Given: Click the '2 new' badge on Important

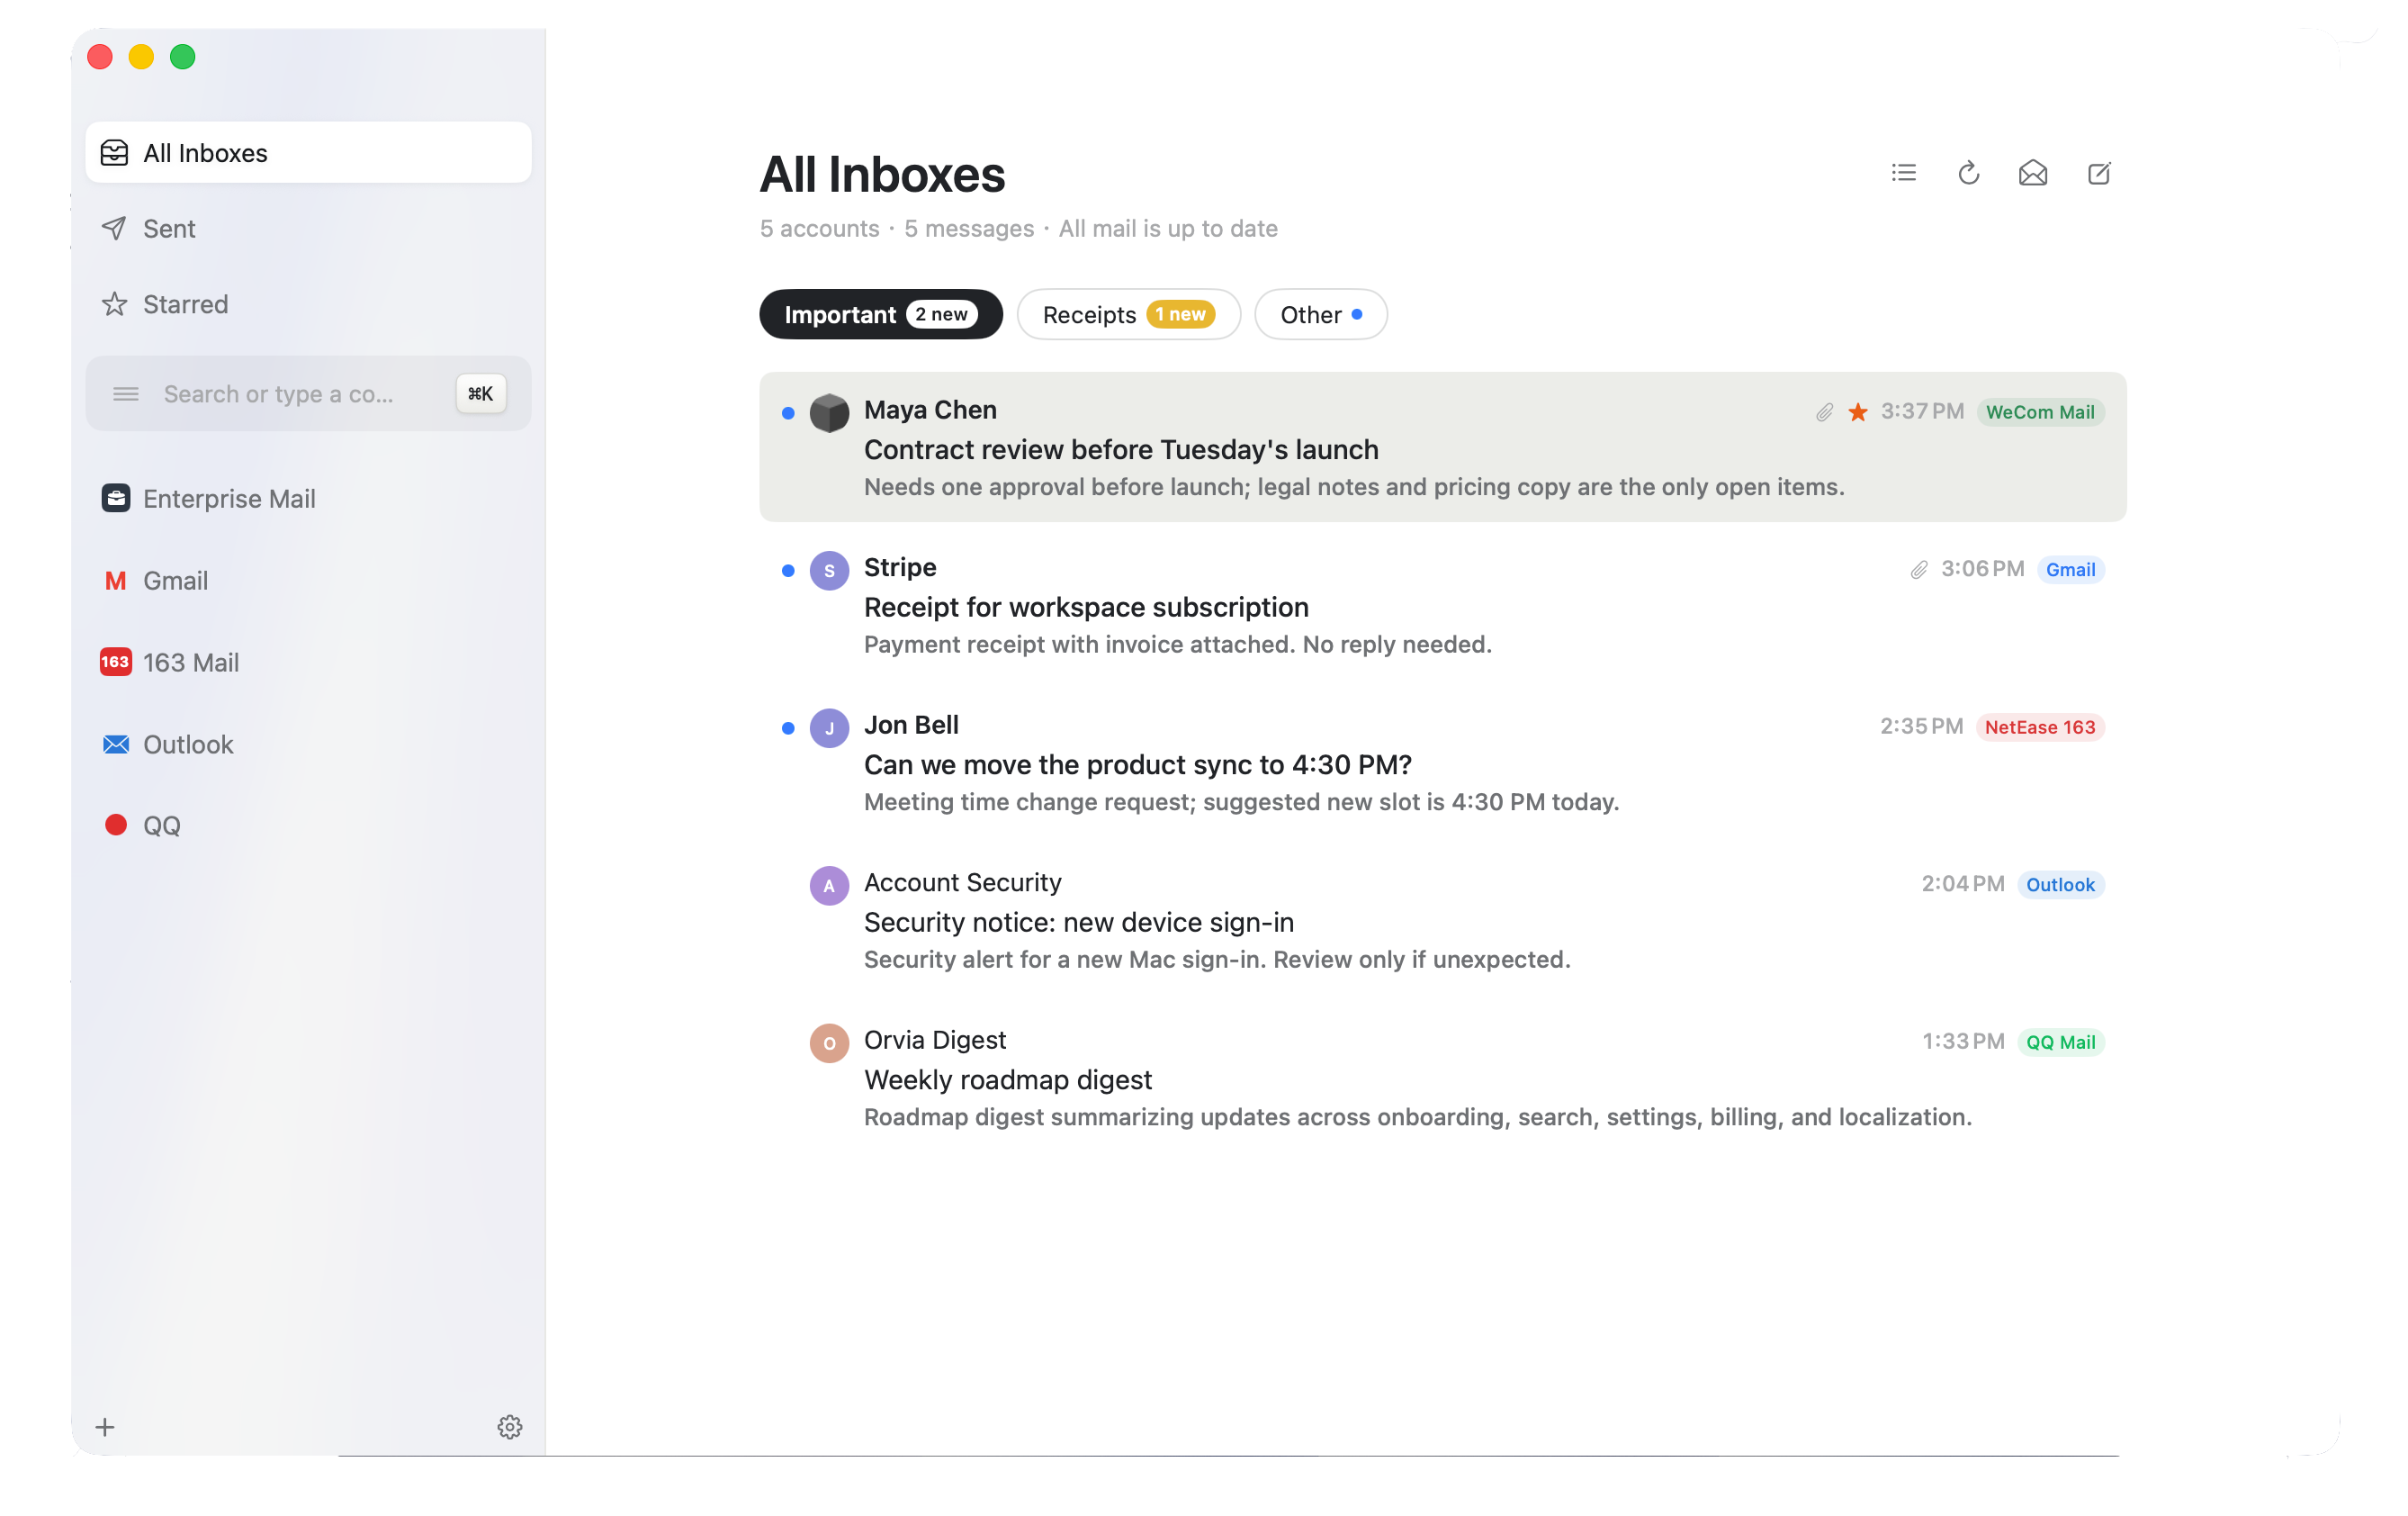Looking at the screenshot, I should (x=942, y=314).
